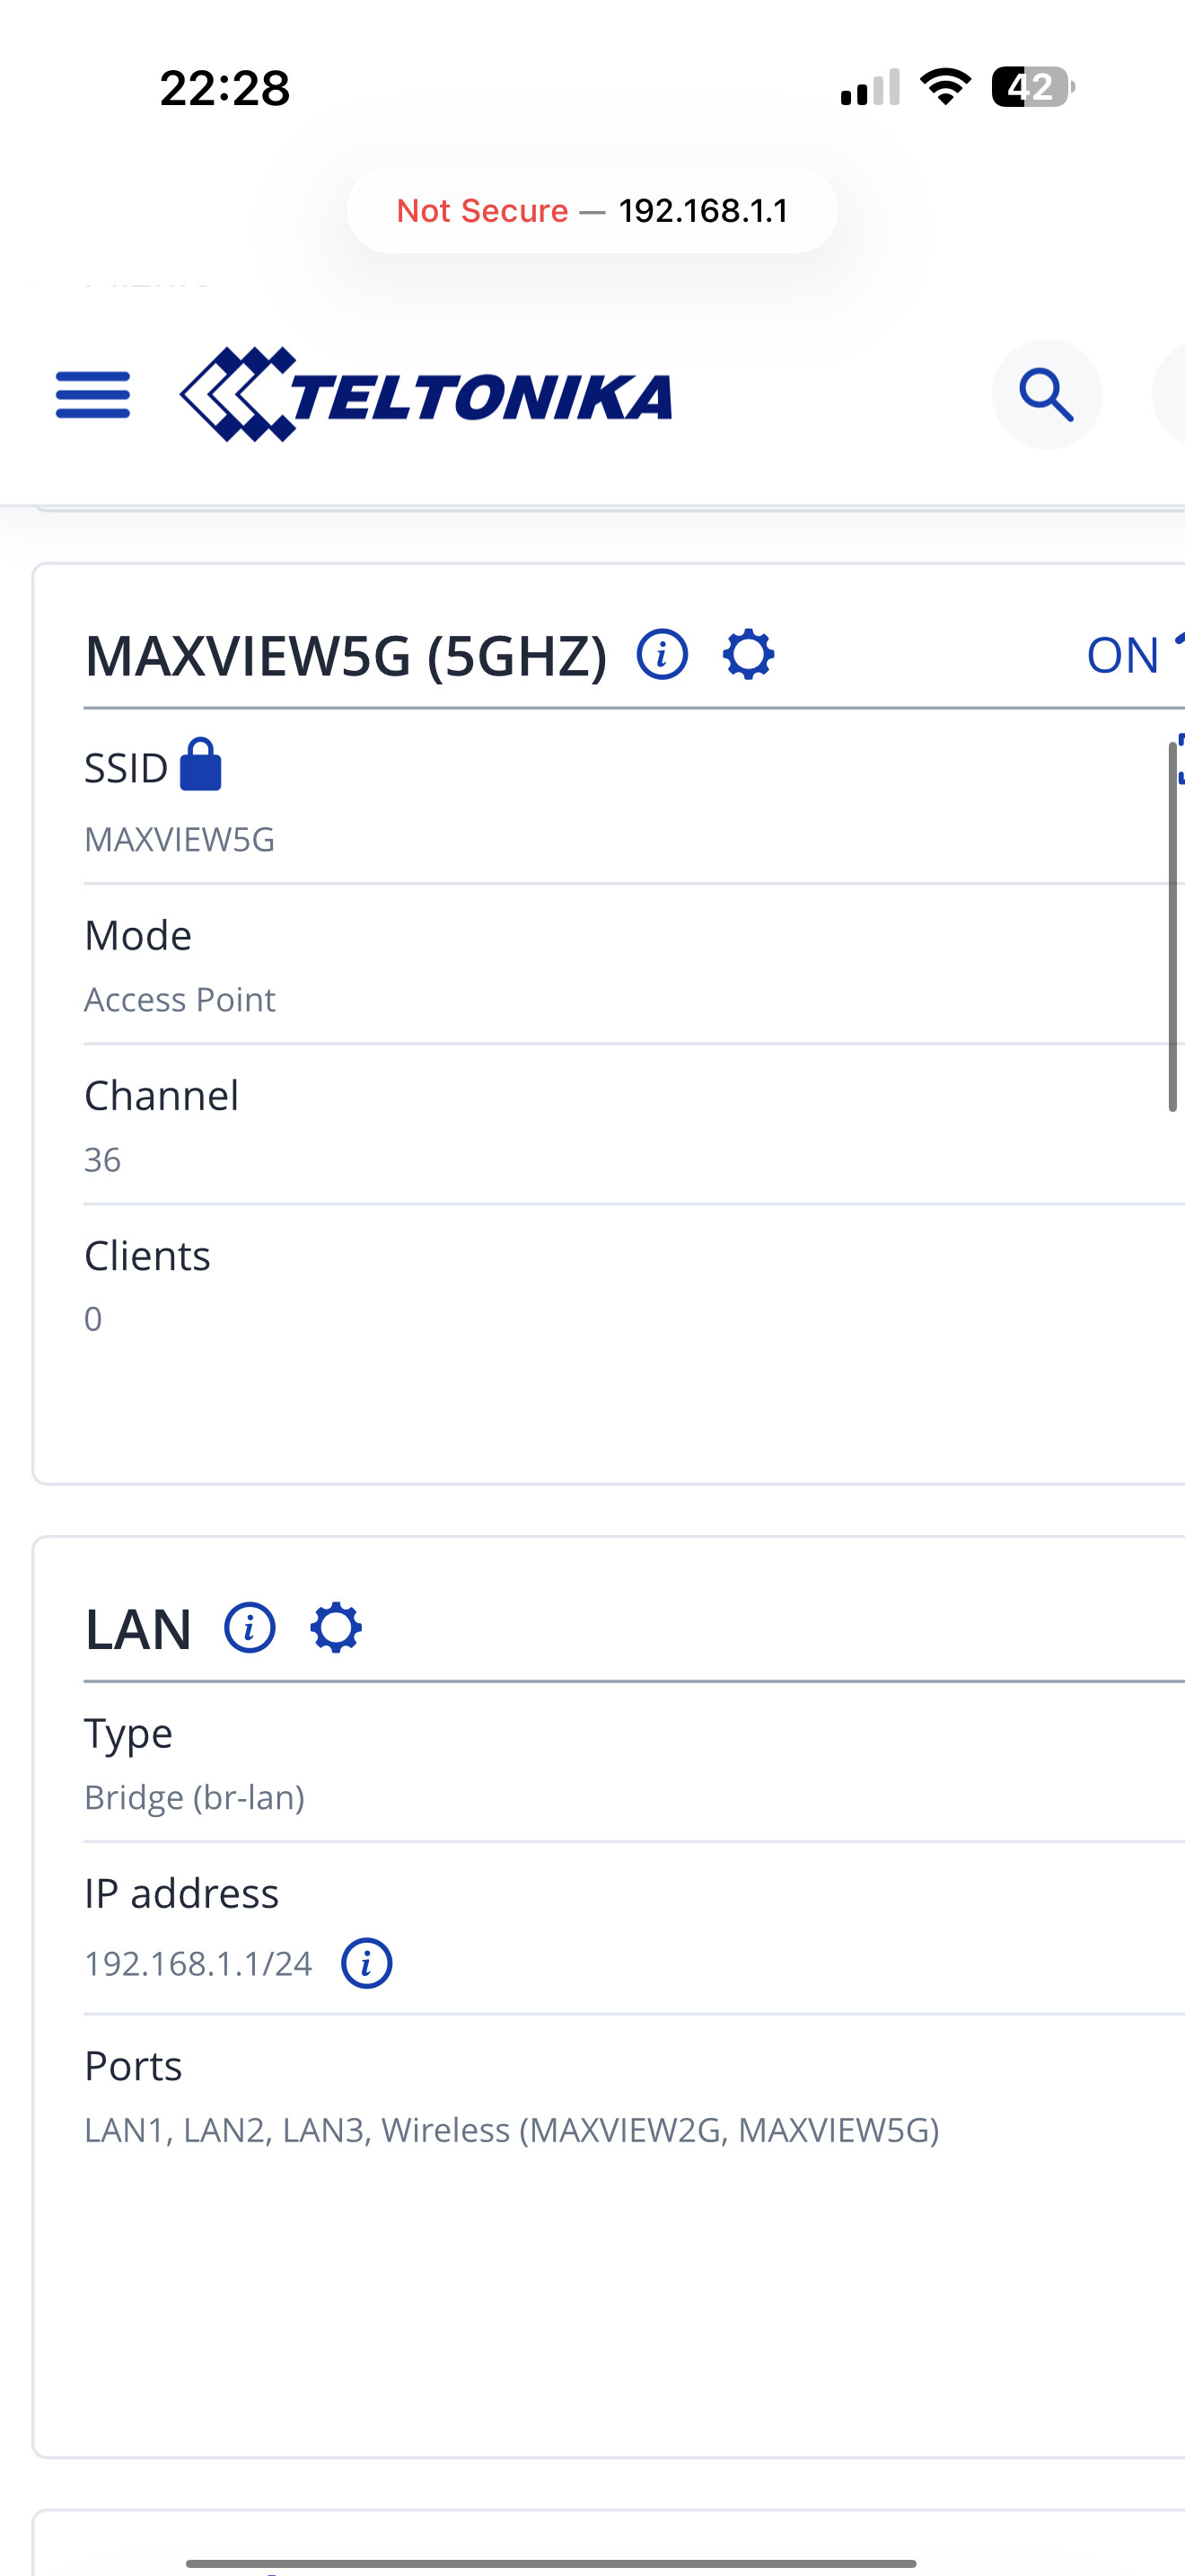Select the Ports value listing LAN1, LAN2, LAN3
The width and height of the screenshot is (1185, 2576).
click(512, 2130)
